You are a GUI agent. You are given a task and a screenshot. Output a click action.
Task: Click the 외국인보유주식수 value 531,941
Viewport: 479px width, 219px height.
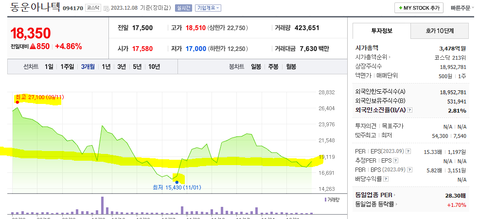(x=457, y=101)
